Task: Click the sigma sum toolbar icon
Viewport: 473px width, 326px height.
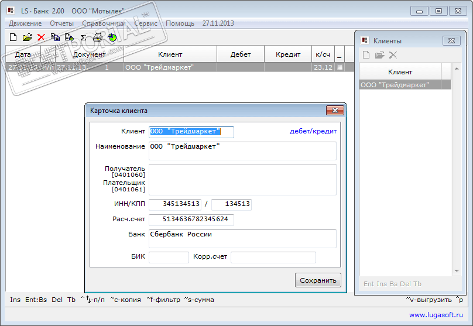Action: click(x=84, y=37)
